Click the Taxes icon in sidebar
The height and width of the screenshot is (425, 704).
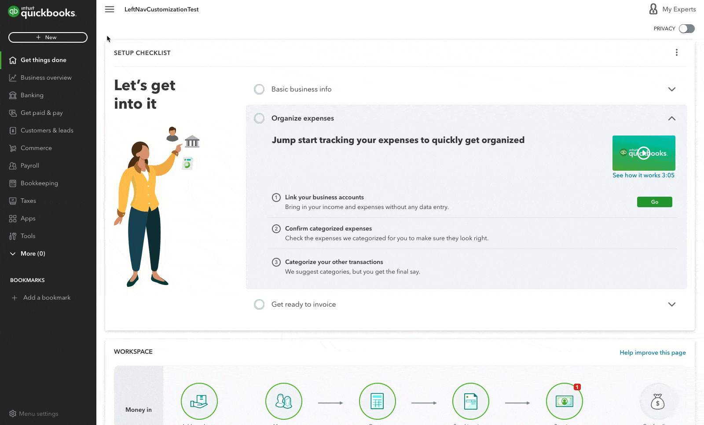pos(13,201)
